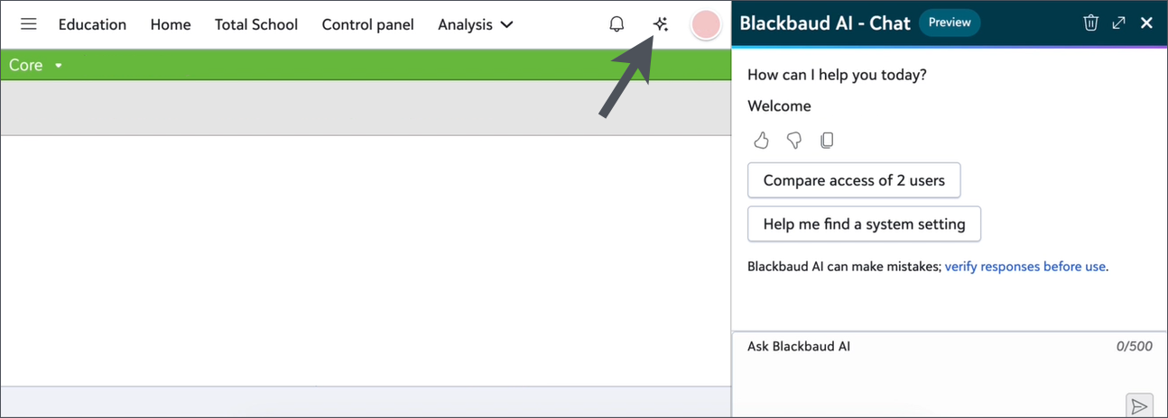Screen dimensions: 1168x418
Task: Select the 'Blackbaud AI - Chat' title
Action: tap(825, 23)
